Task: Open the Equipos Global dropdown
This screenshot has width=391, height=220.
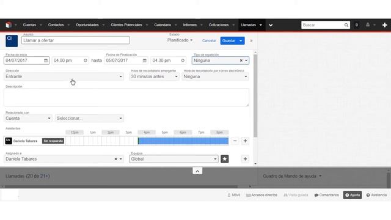Action: click(174, 159)
